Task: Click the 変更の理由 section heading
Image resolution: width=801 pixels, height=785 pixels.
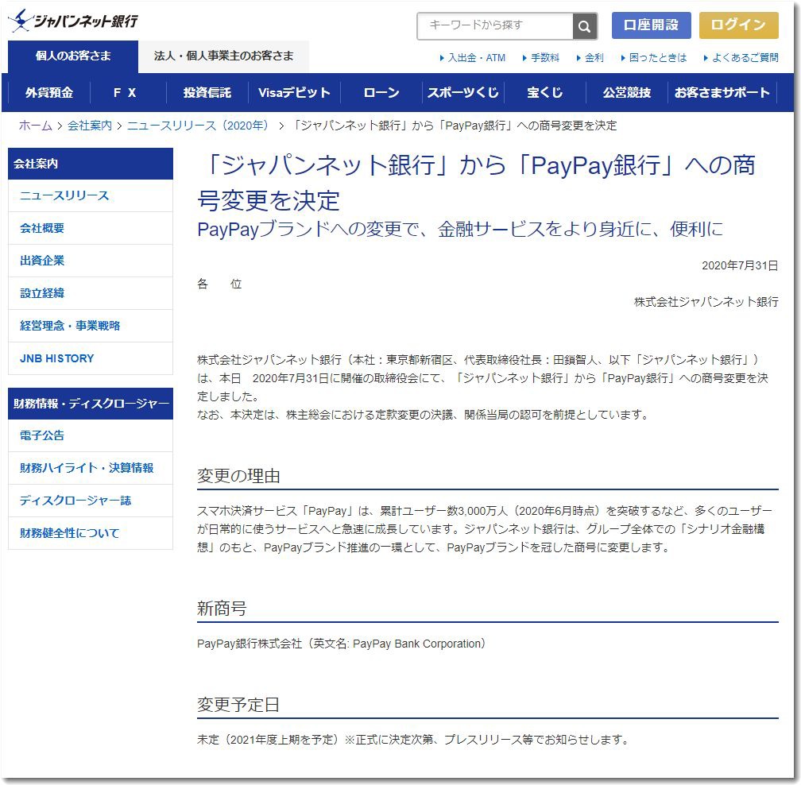Action: [238, 476]
